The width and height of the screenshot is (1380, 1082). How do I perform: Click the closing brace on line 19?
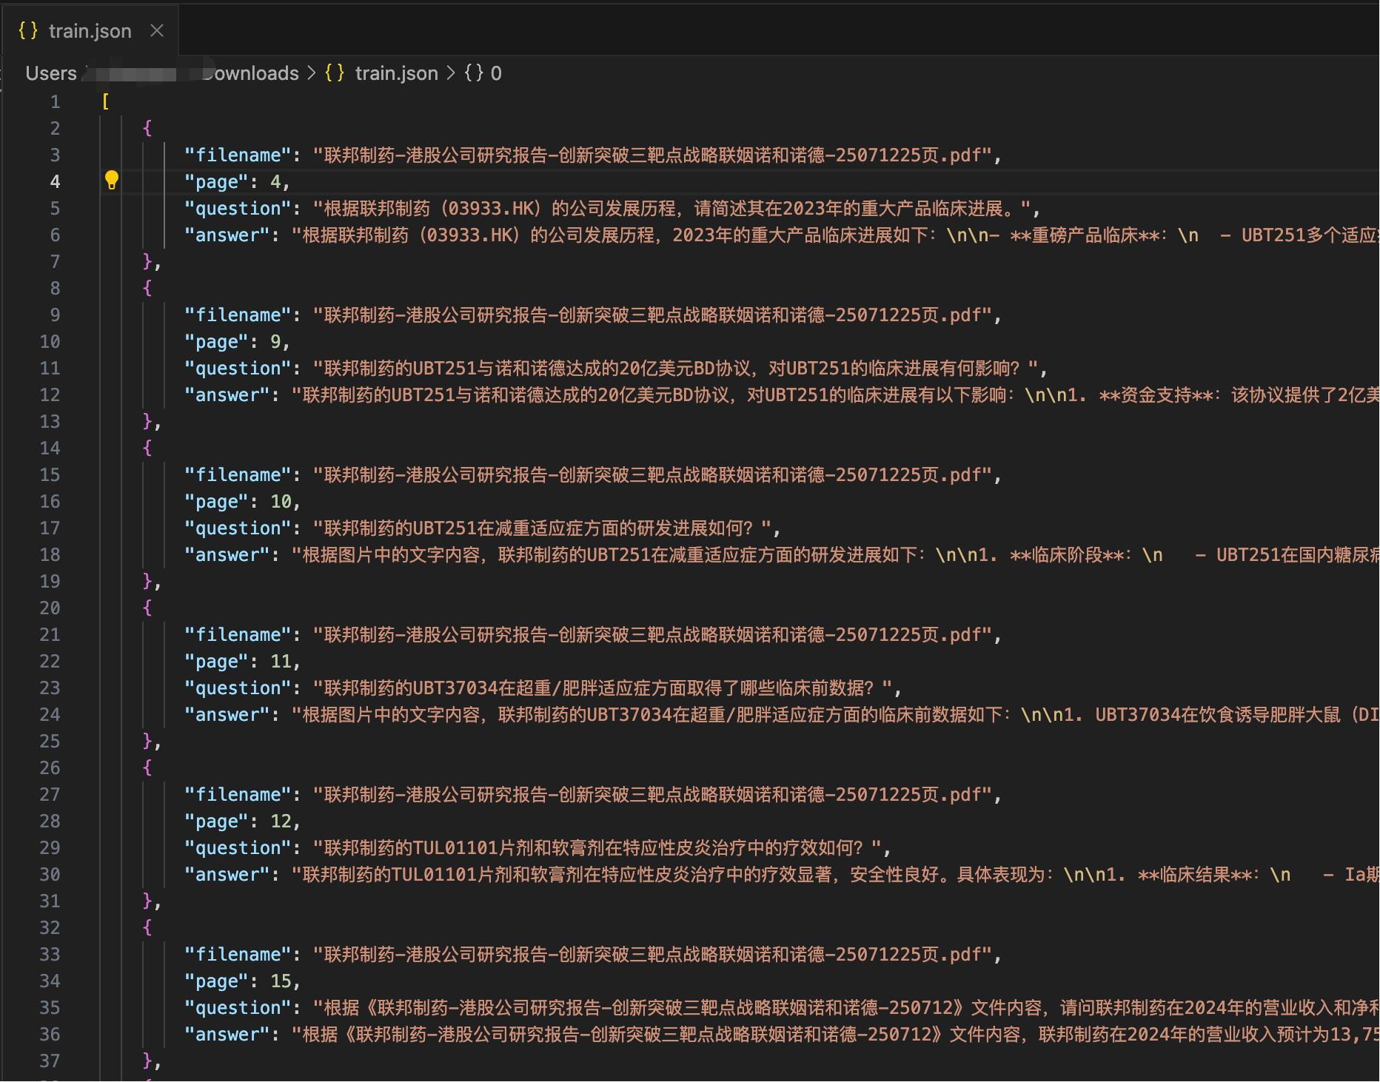click(147, 582)
